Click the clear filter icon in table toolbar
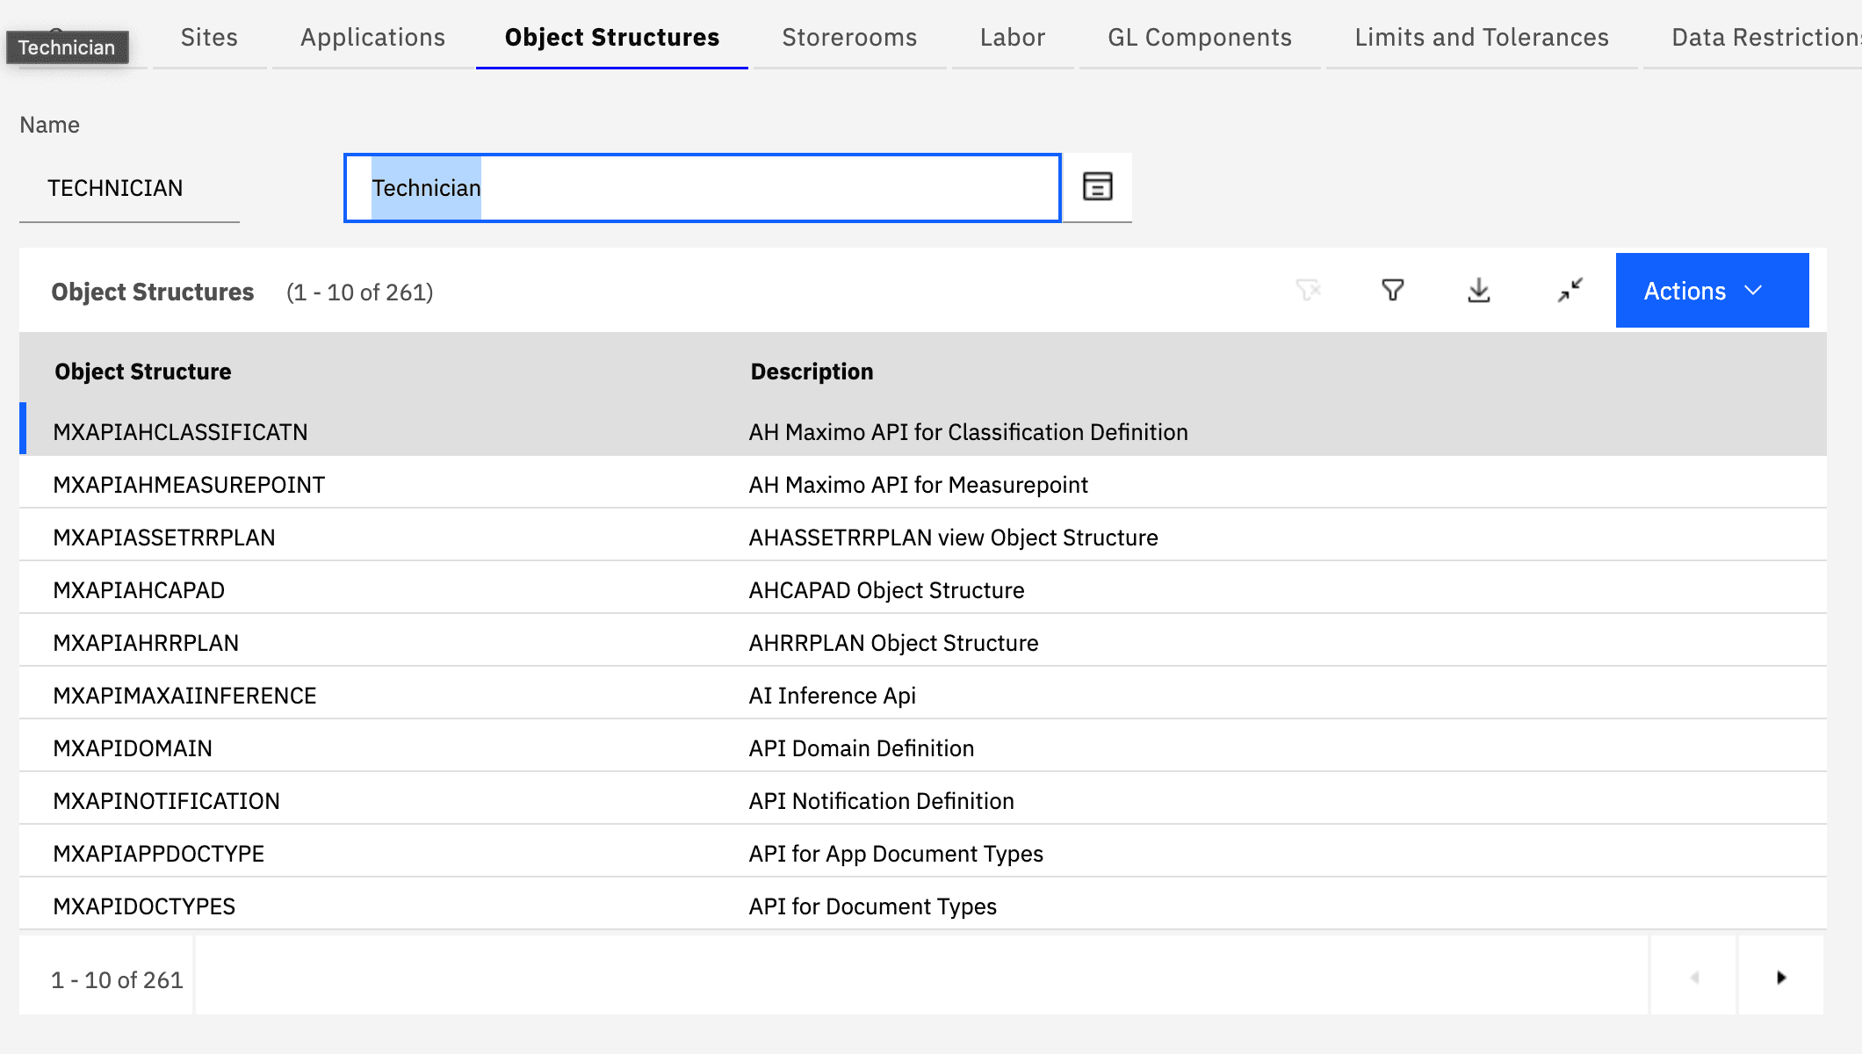This screenshot has width=1862, height=1054. coord(1308,291)
